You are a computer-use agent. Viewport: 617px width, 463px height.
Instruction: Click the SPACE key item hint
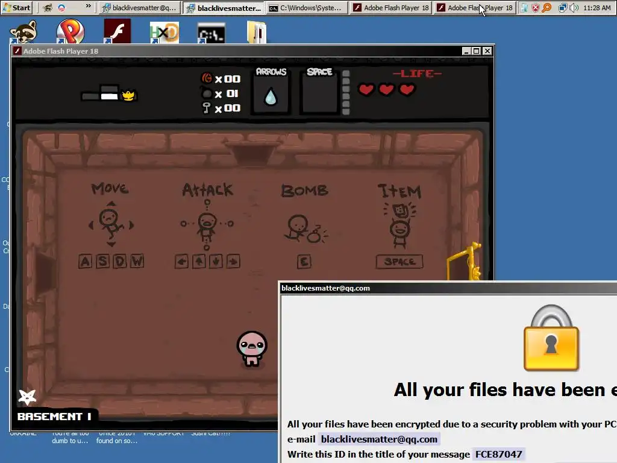click(399, 262)
